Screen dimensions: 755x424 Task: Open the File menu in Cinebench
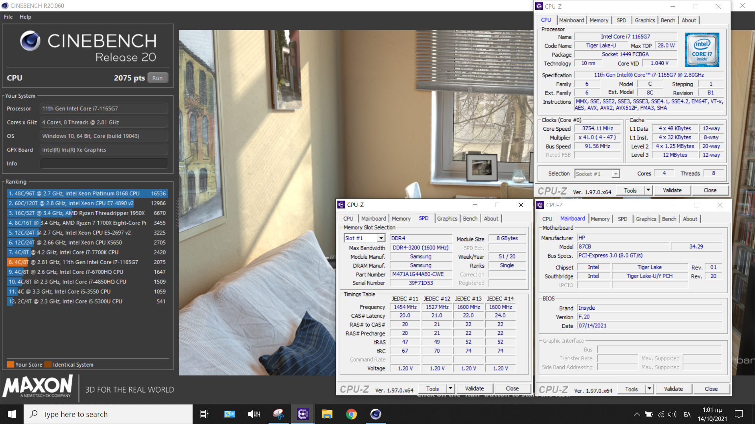8,17
